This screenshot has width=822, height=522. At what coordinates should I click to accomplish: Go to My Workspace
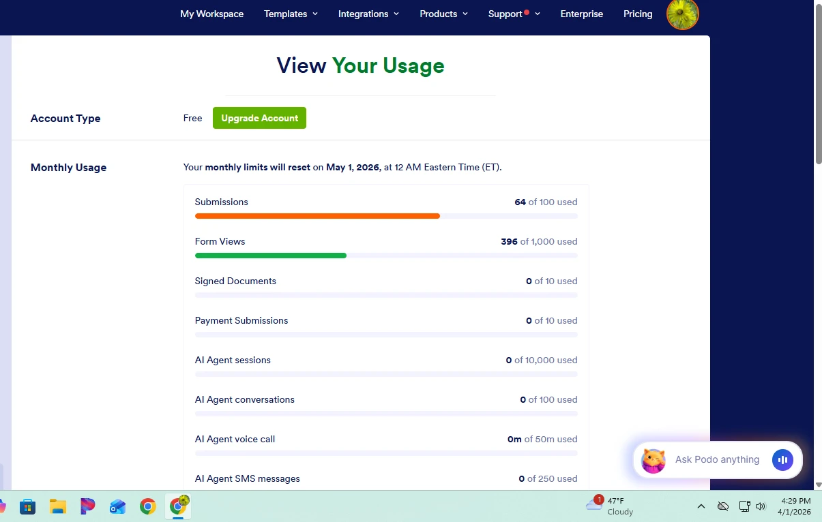point(211,14)
